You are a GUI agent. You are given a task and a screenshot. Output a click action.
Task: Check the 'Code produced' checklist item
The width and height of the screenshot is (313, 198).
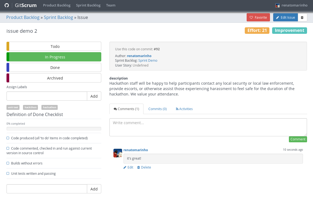(8, 138)
